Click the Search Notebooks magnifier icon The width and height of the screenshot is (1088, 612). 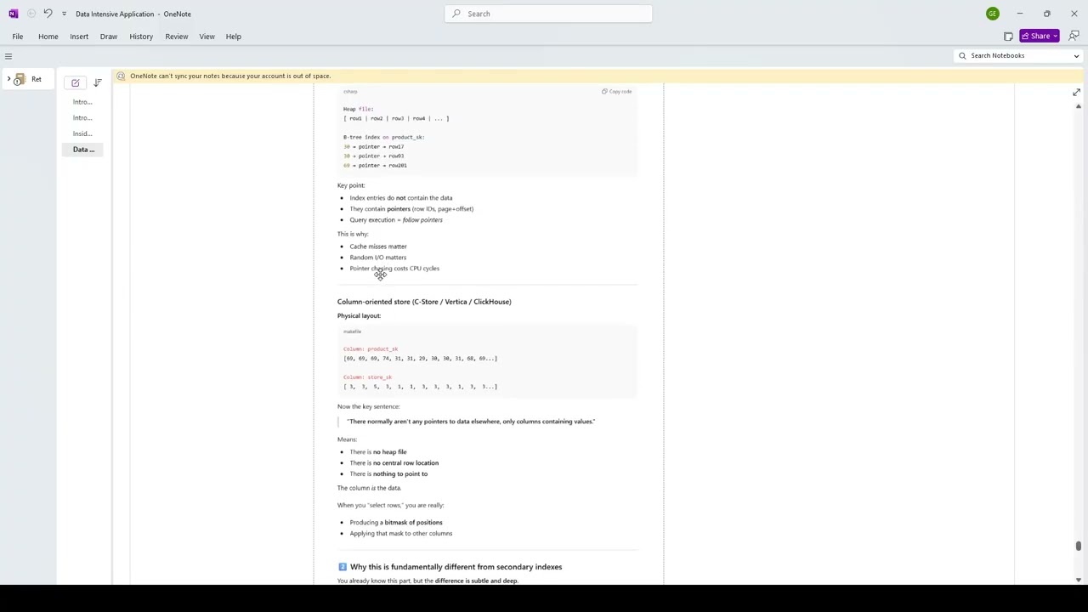962,56
